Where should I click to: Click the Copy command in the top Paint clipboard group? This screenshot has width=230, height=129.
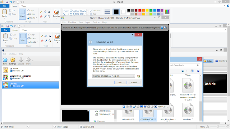[x=13, y=14]
